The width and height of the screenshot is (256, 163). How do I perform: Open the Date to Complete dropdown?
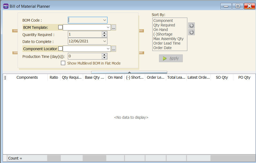pyautogui.click(x=104, y=41)
